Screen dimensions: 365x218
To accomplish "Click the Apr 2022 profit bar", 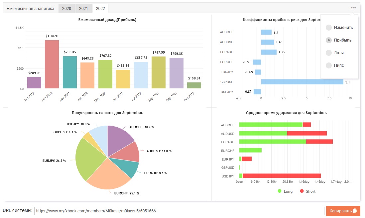I will 87,75.
